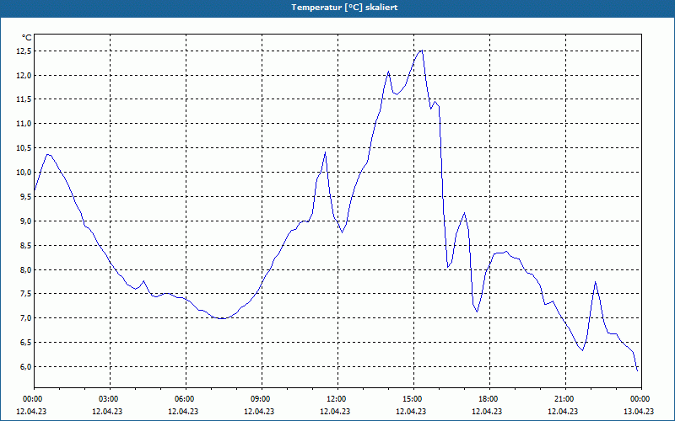Pick the 18:00 time tick label

tap(489, 399)
